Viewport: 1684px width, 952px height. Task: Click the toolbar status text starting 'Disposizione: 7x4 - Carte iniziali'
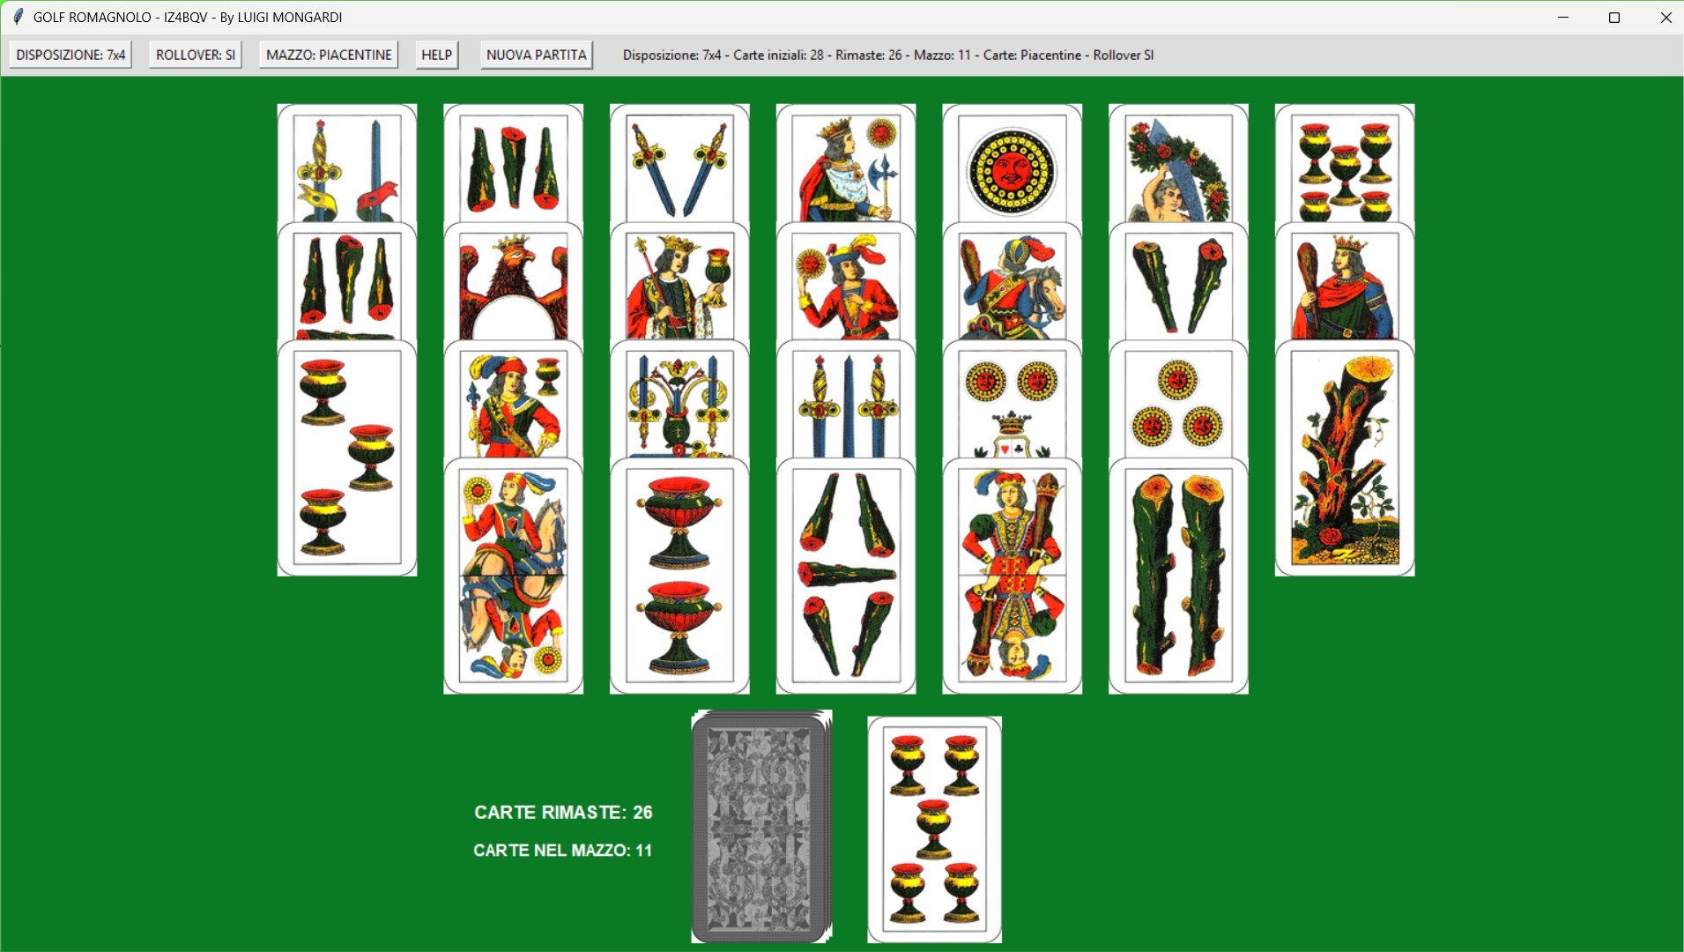pos(888,55)
